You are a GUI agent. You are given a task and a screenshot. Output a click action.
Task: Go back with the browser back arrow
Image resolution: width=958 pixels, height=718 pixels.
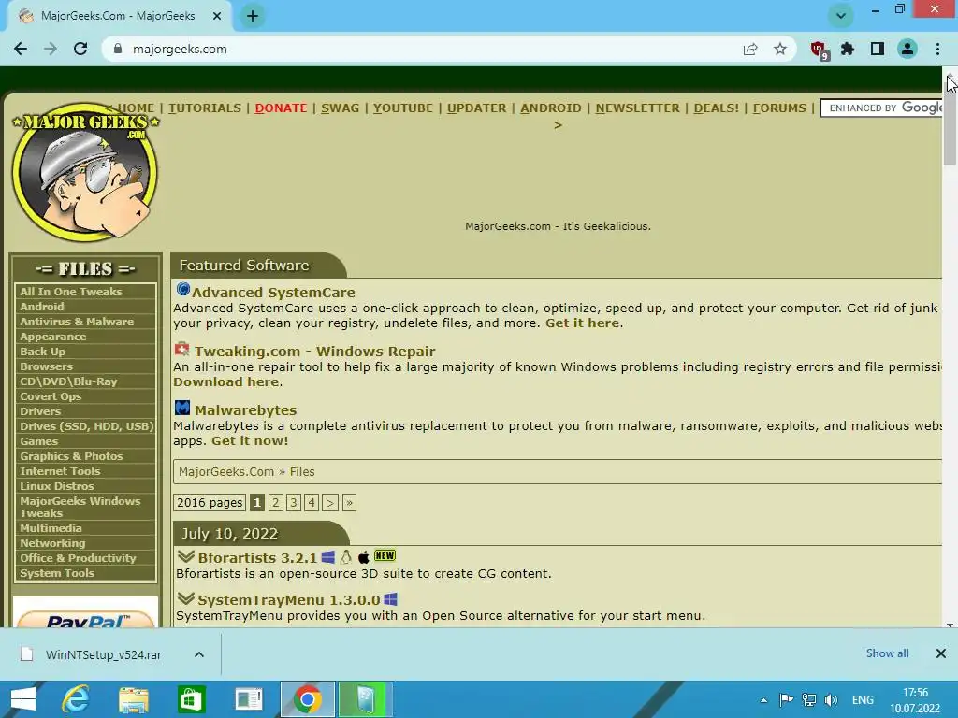coord(21,49)
